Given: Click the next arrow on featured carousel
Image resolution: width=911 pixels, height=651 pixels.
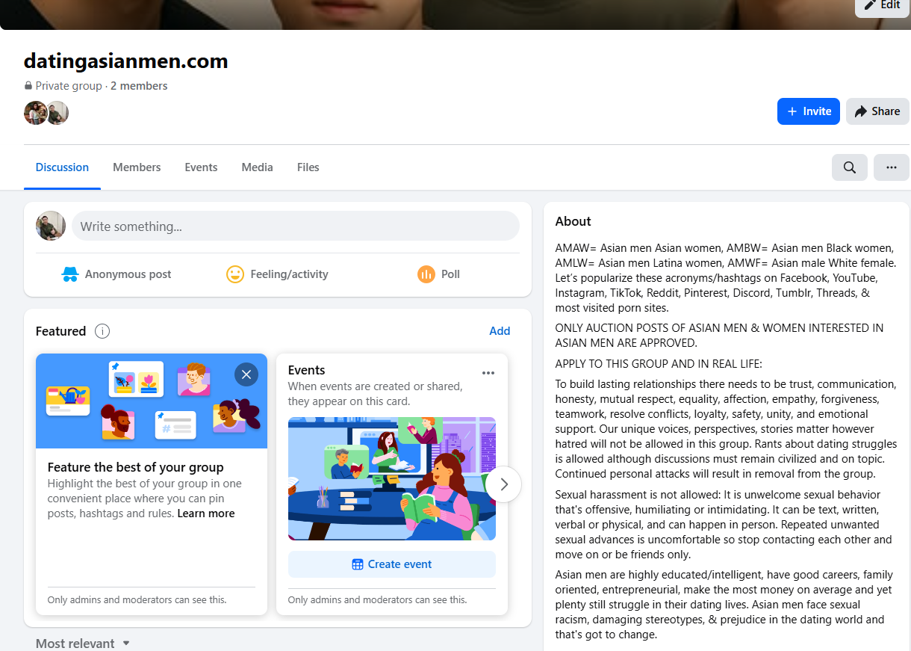Looking at the screenshot, I should click(503, 484).
